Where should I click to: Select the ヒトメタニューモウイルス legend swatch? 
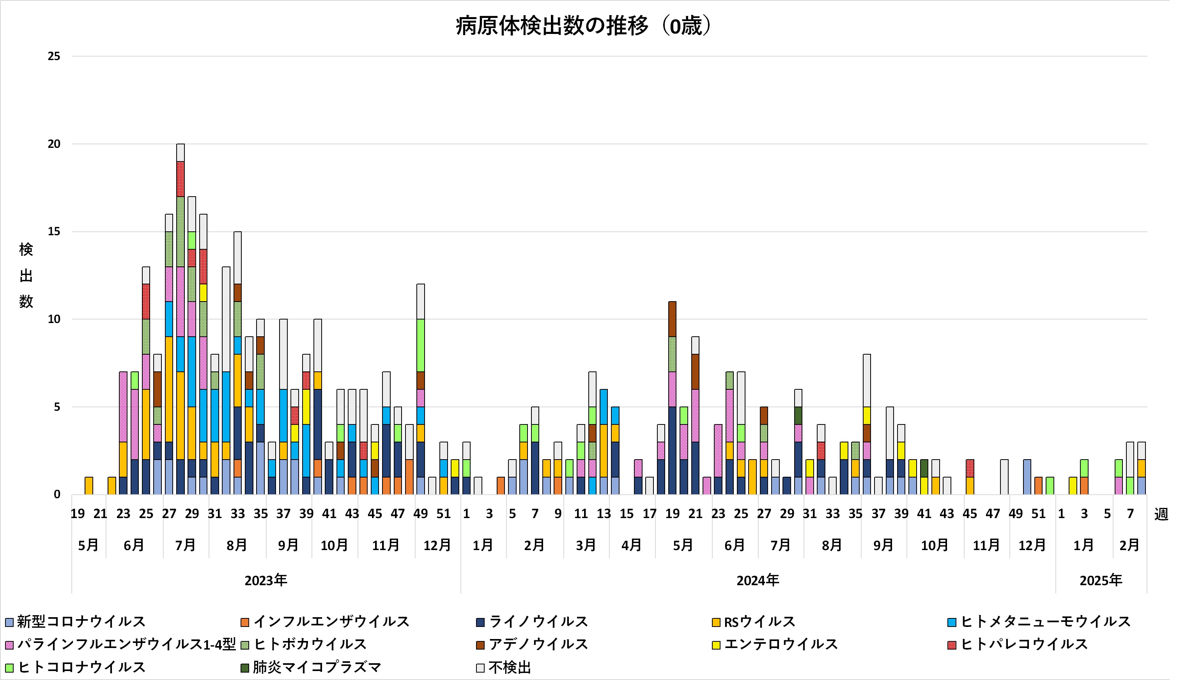(952, 622)
